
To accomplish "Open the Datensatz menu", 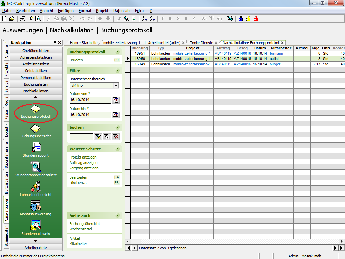I will click(x=122, y=11).
